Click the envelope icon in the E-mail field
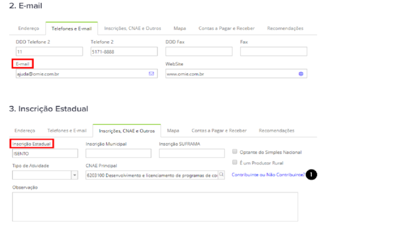Viewport: 406px width, 228px height. (151, 74)
